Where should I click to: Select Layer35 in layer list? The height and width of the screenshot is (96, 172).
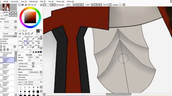(7, 66)
